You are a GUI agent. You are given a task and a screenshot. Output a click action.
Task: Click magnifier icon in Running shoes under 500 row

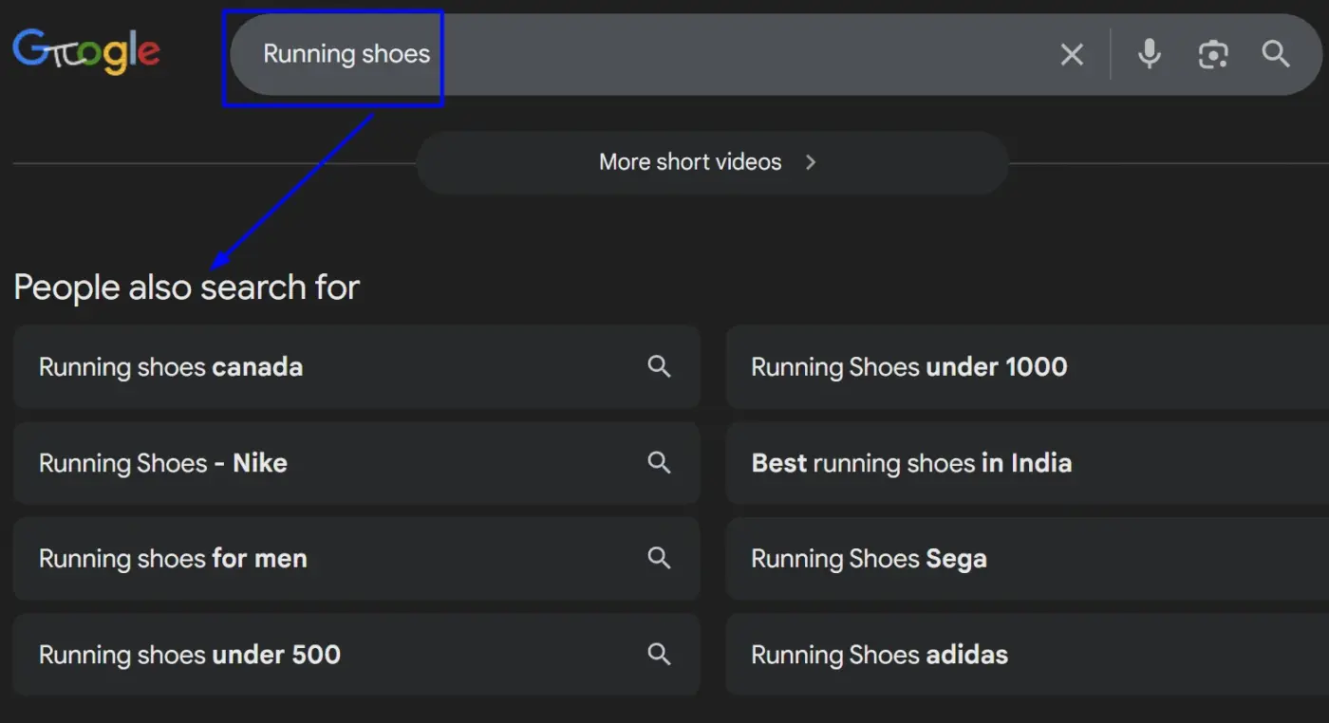point(659,653)
